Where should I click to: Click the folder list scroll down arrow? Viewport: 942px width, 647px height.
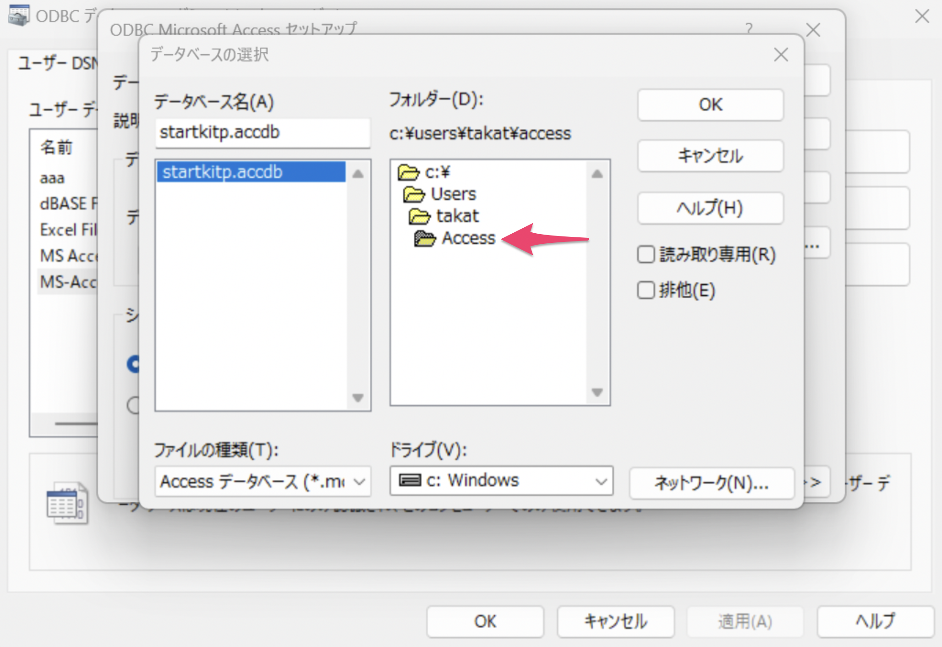click(x=597, y=392)
